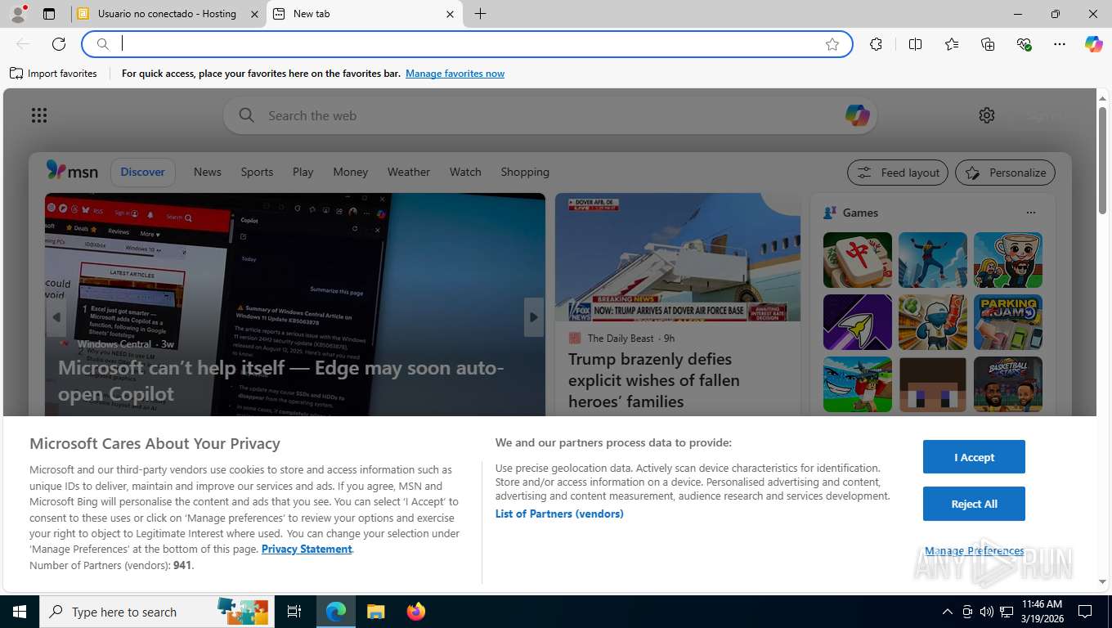Open page settings gear icon
The image size is (1112, 628).
987,115
